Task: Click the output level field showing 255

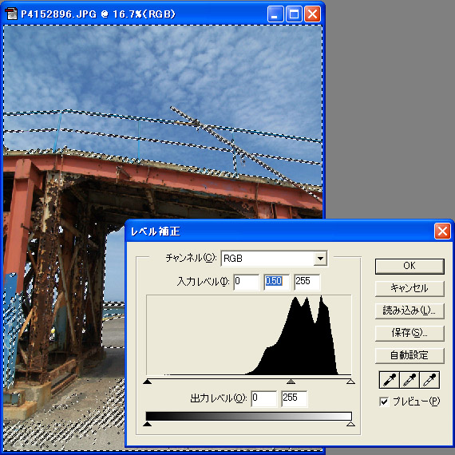Action: click(295, 398)
